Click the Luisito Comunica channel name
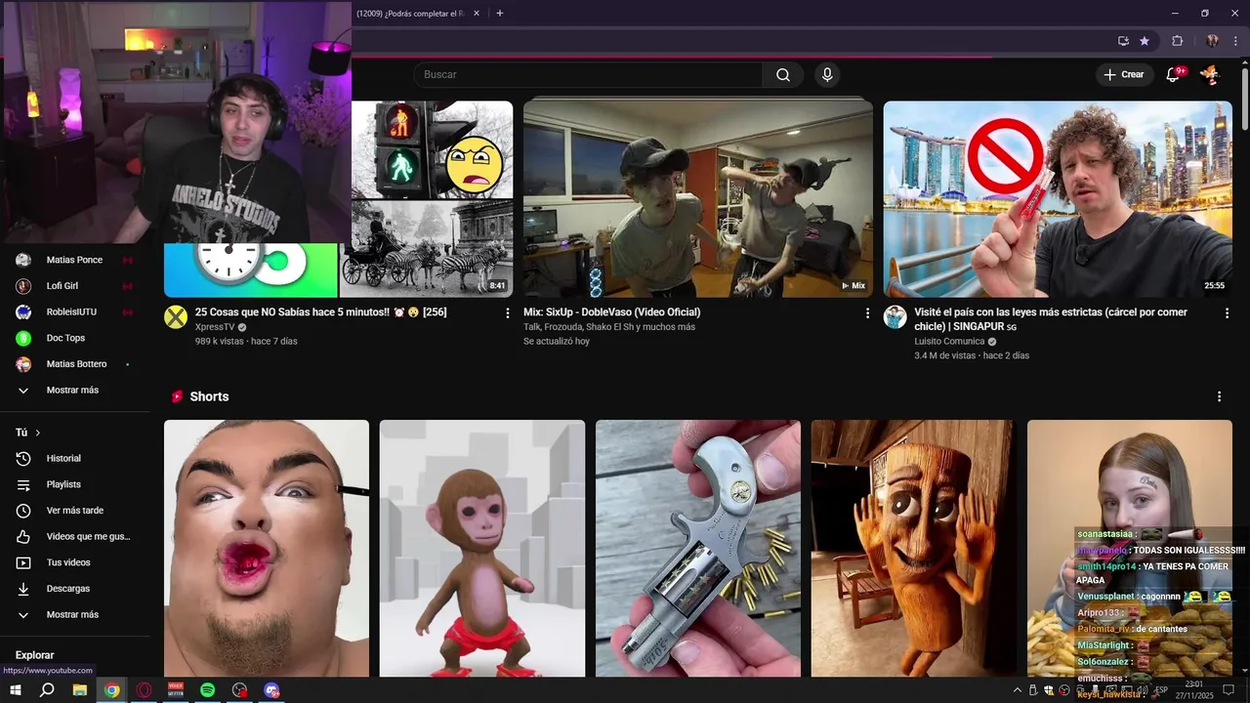Screen dimensions: 1250x703 click(949, 342)
